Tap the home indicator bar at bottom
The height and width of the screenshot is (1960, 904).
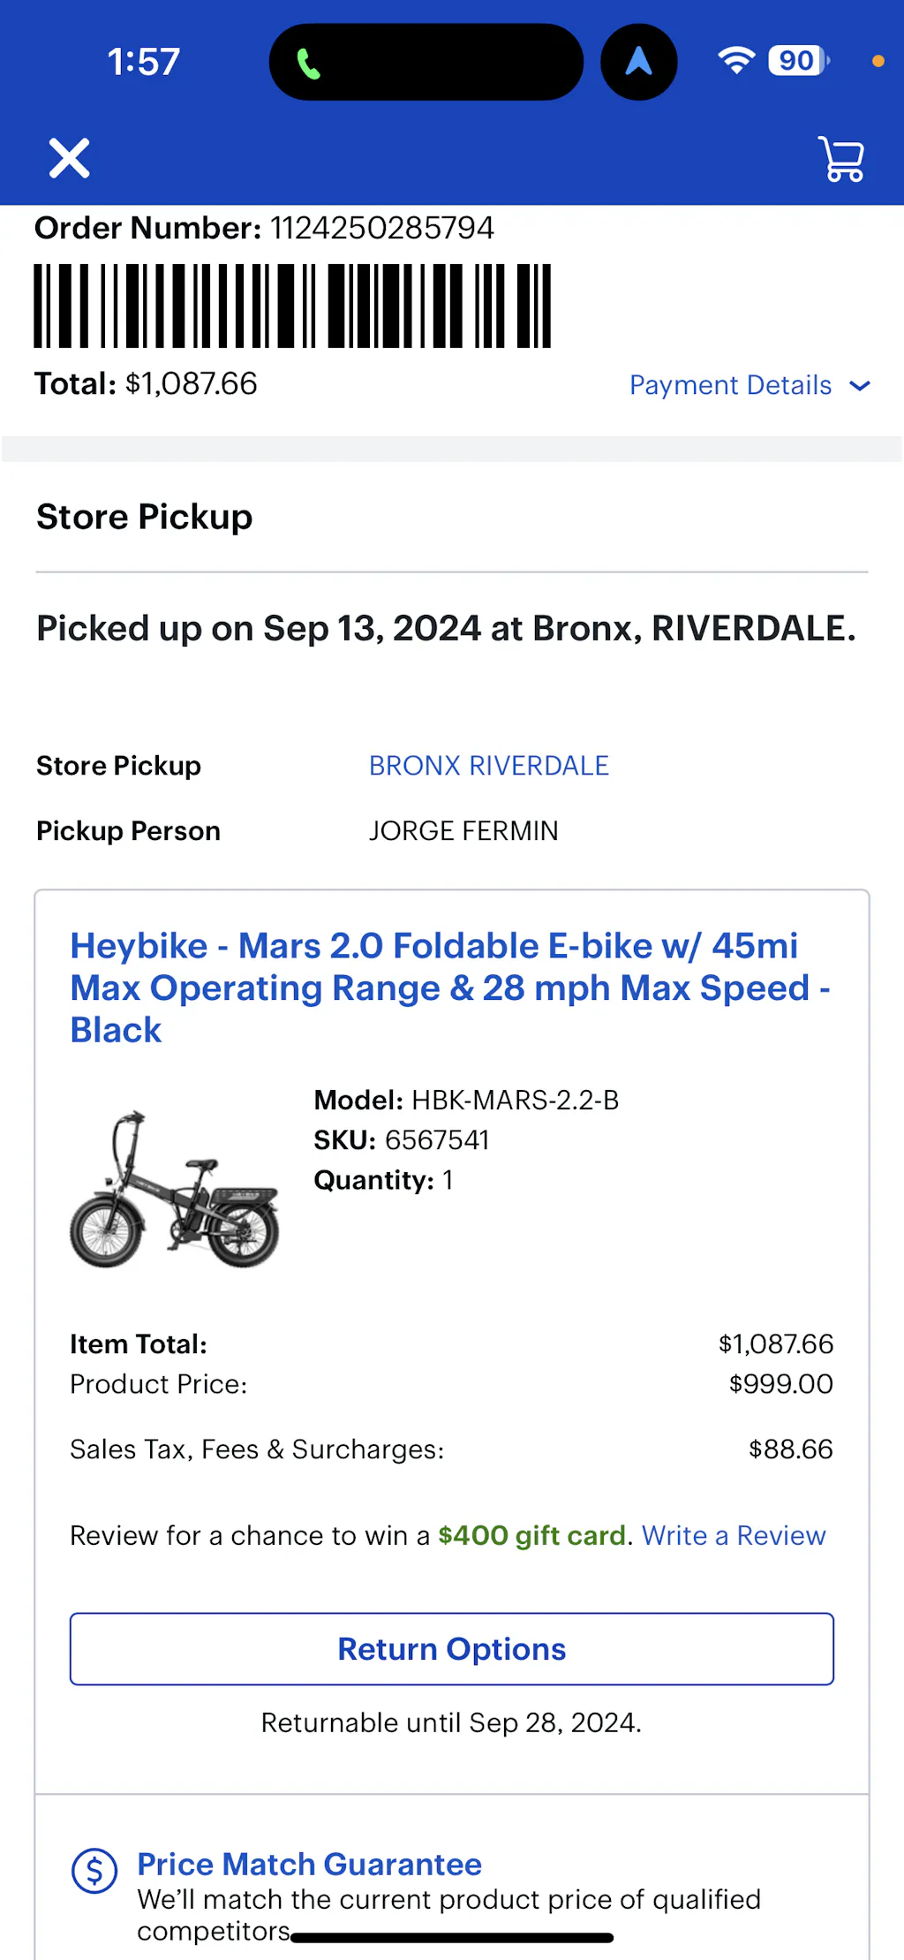point(452,1938)
